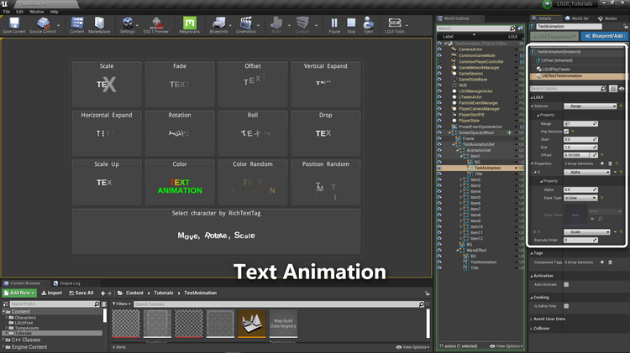Hide the ScreenSpaceUIRoot actor

click(x=439, y=132)
